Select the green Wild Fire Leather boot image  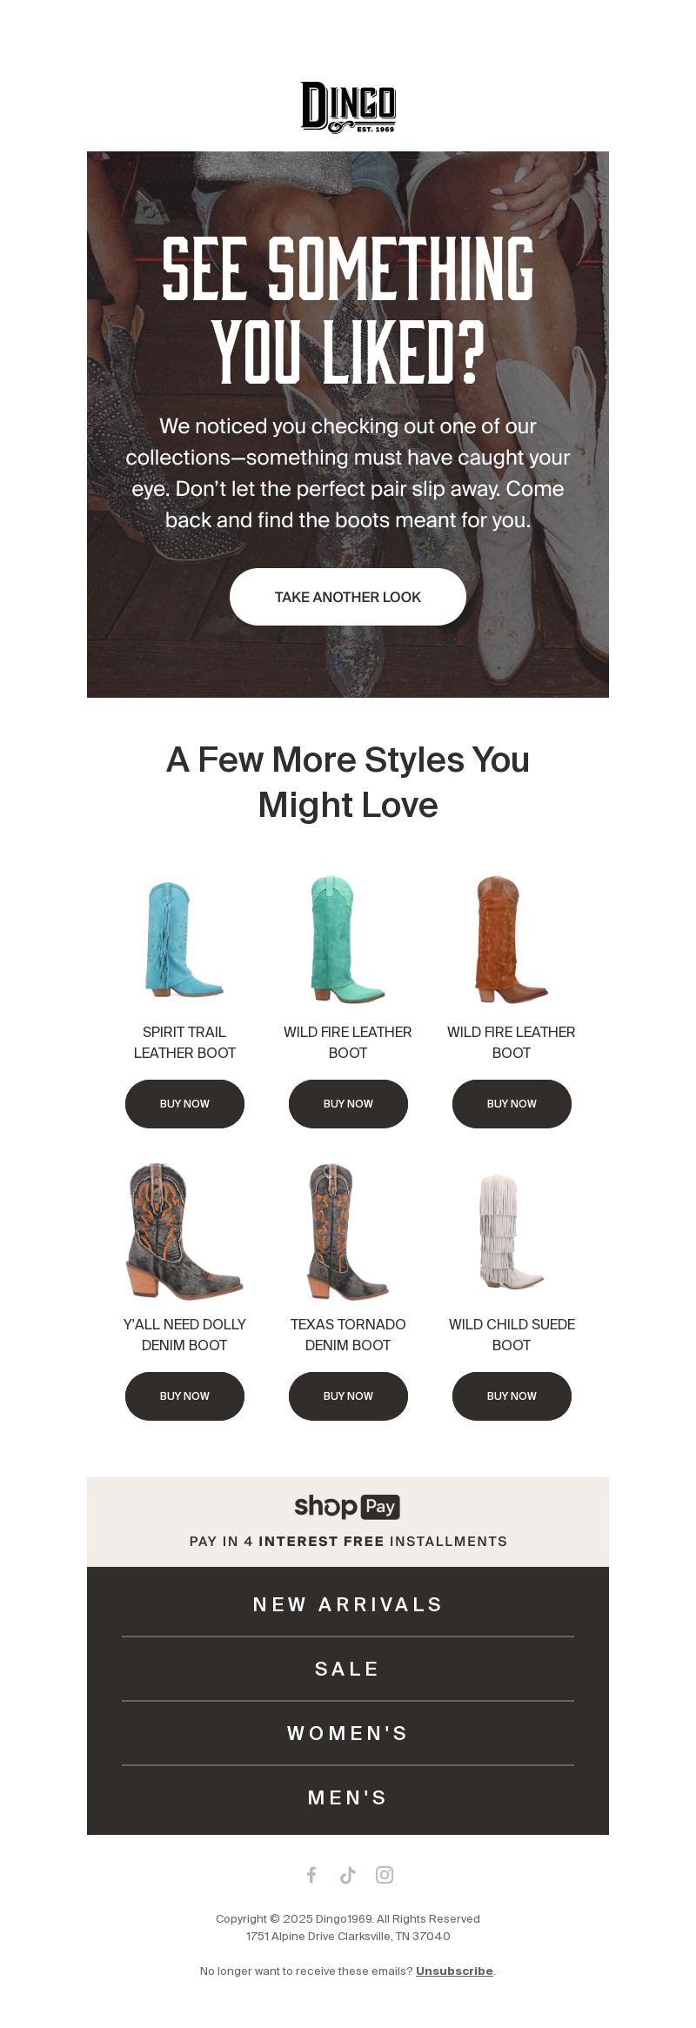(x=348, y=939)
